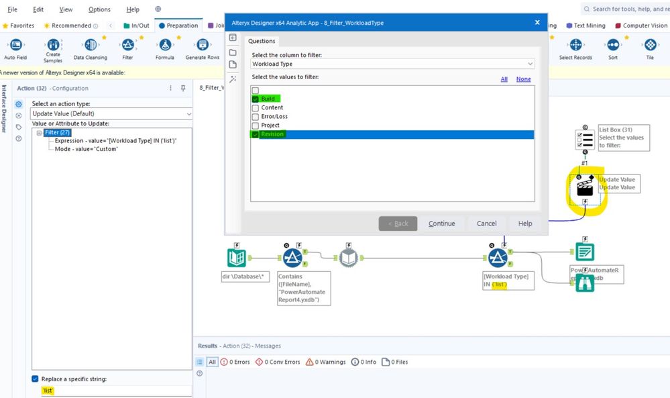
Task: Select the Data Cleansing tool
Action: pyautogui.click(x=91, y=44)
